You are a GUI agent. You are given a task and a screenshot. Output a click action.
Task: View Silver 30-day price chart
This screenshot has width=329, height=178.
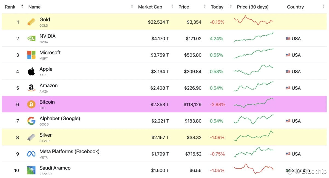tap(254, 136)
